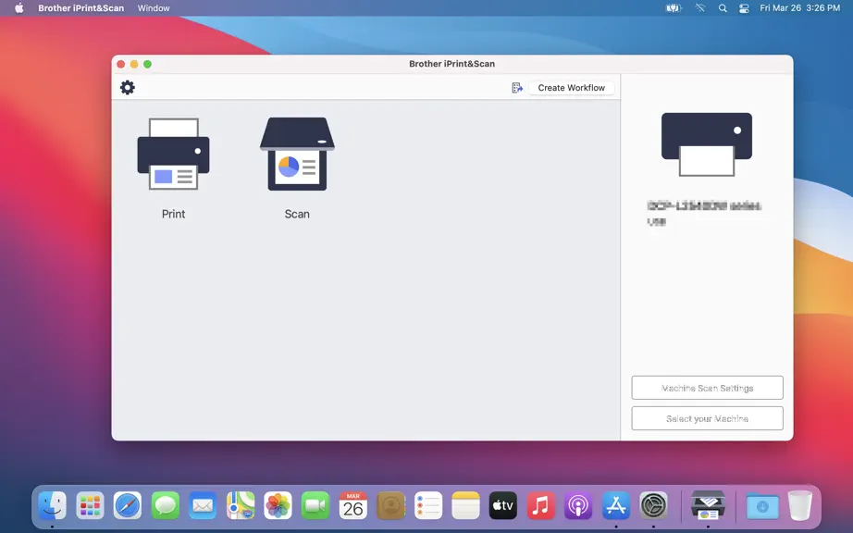853x533 pixels.
Task: Open Spotlight search in the menu bar
Action: (x=723, y=8)
